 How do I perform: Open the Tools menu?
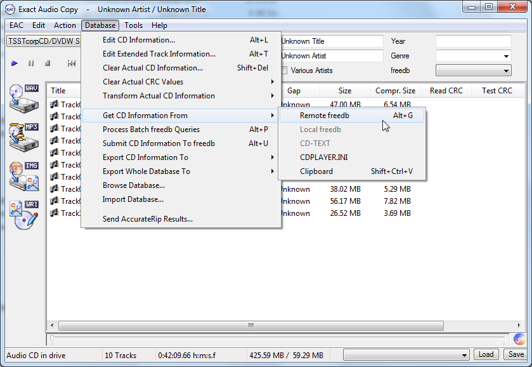pyautogui.click(x=133, y=25)
